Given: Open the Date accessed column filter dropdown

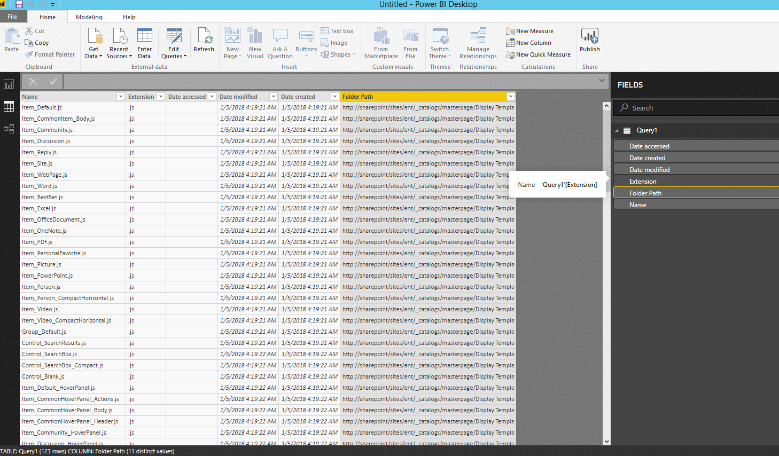Looking at the screenshot, I should coord(212,97).
